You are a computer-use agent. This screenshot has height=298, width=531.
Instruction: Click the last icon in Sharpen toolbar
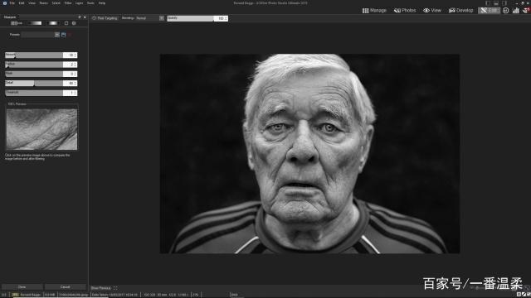tap(74, 23)
